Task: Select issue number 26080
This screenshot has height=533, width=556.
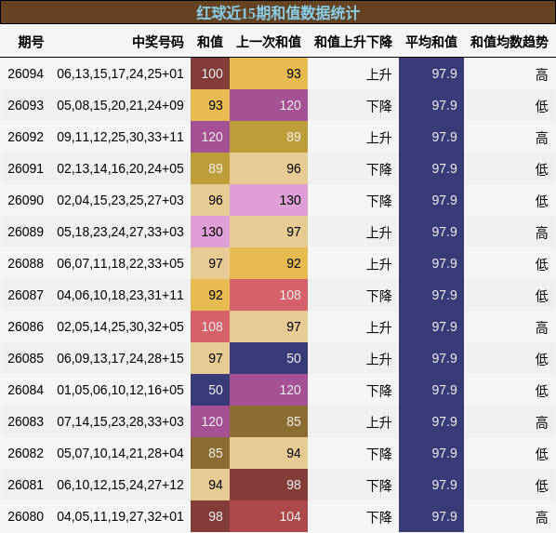Action: tap(25, 516)
